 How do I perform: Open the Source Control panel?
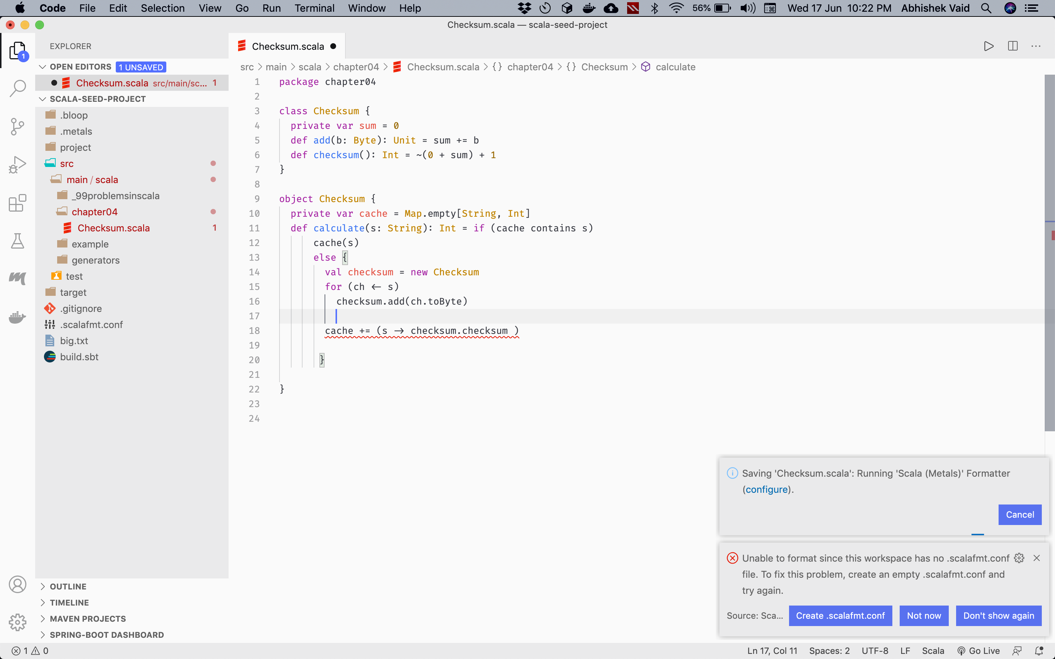point(18,126)
